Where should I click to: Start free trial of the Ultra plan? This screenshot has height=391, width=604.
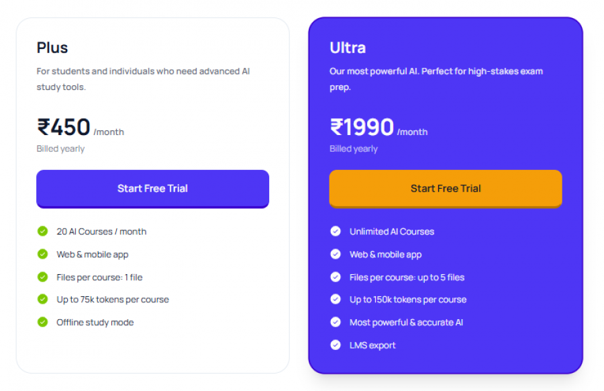[x=445, y=189]
